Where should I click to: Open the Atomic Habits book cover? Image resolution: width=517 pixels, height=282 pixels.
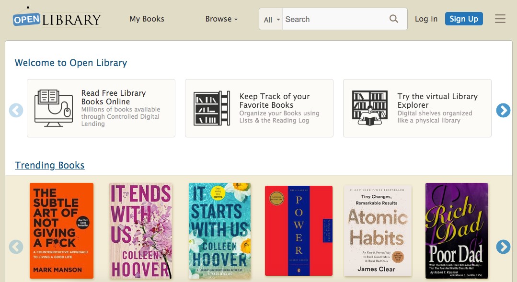(x=378, y=230)
